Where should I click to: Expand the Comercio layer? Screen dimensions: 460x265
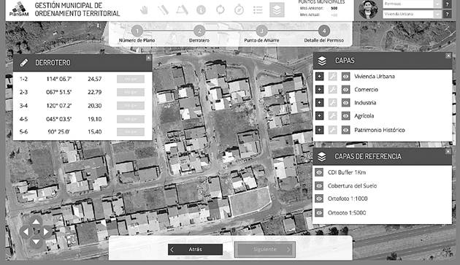[320, 90]
